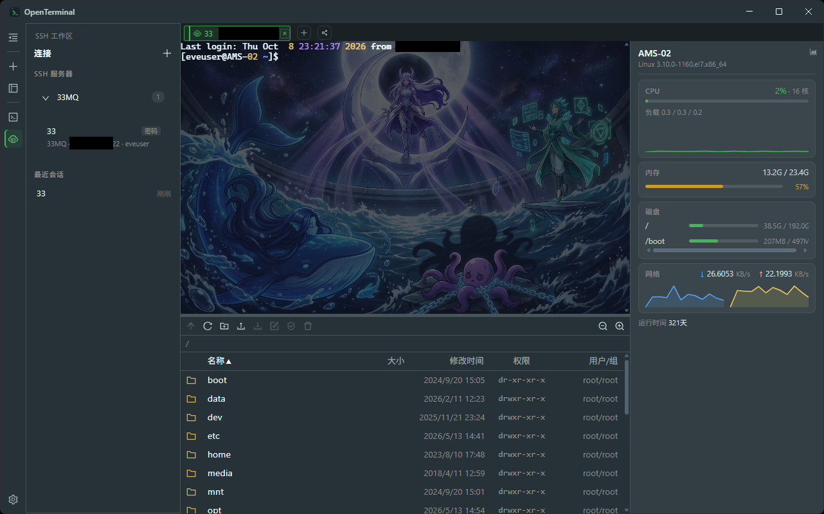Click the upload file icon
This screenshot has width=824, height=514.
[241, 326]
